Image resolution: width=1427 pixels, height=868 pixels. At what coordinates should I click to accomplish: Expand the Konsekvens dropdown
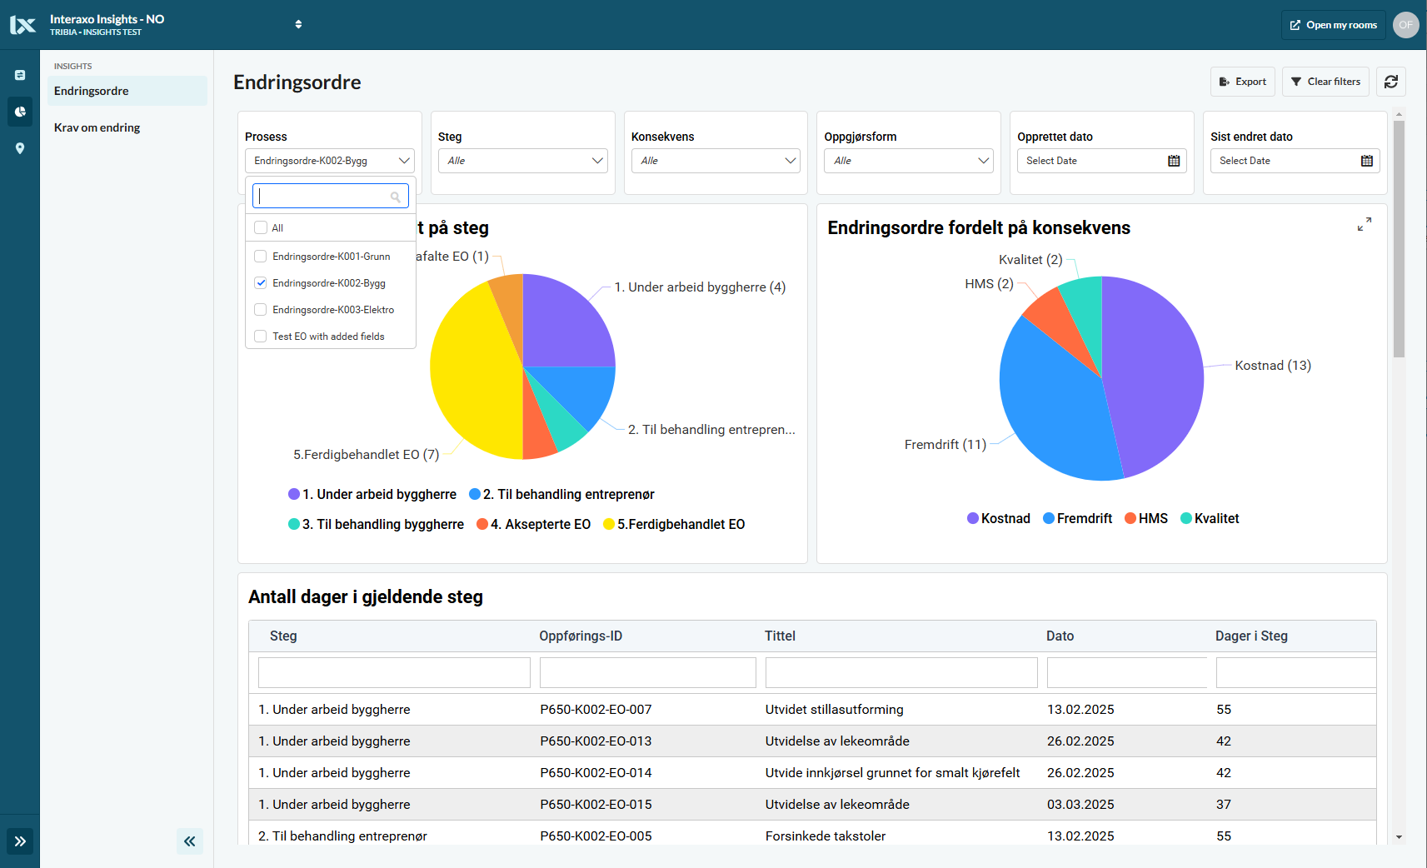coord(716,161)
